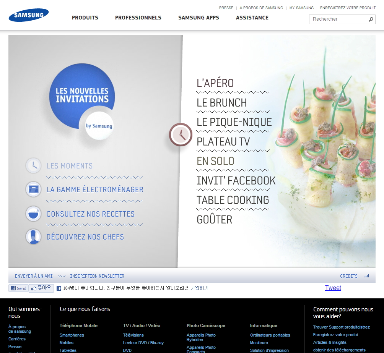Open Découvrez Nos Chefs section
The image size is (384, 353).
tap(85, 237)
